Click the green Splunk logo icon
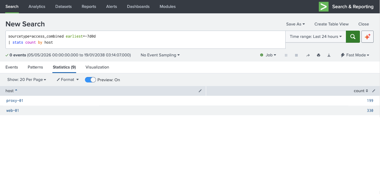 [x=324, y=7]
